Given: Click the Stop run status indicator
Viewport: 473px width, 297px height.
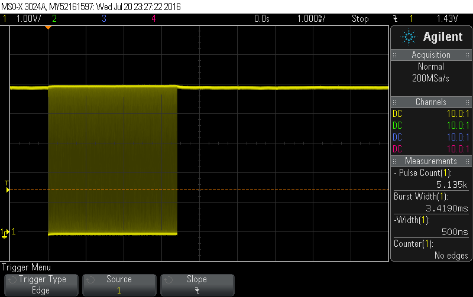Looking at the screenshot, I should click(x=360, y=19).
